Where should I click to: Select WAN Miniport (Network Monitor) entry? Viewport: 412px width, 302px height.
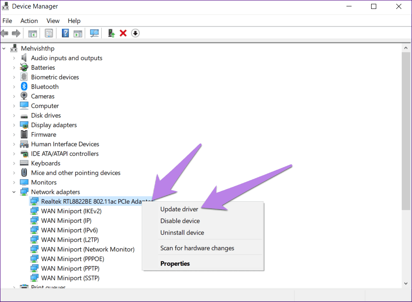coord(88,249)
